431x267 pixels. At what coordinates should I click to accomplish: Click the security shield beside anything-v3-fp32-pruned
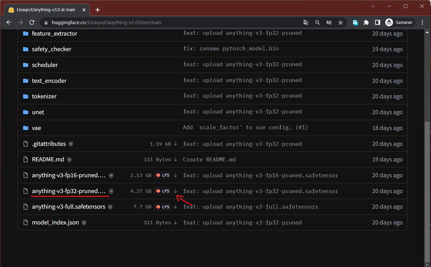pos(111,191)
